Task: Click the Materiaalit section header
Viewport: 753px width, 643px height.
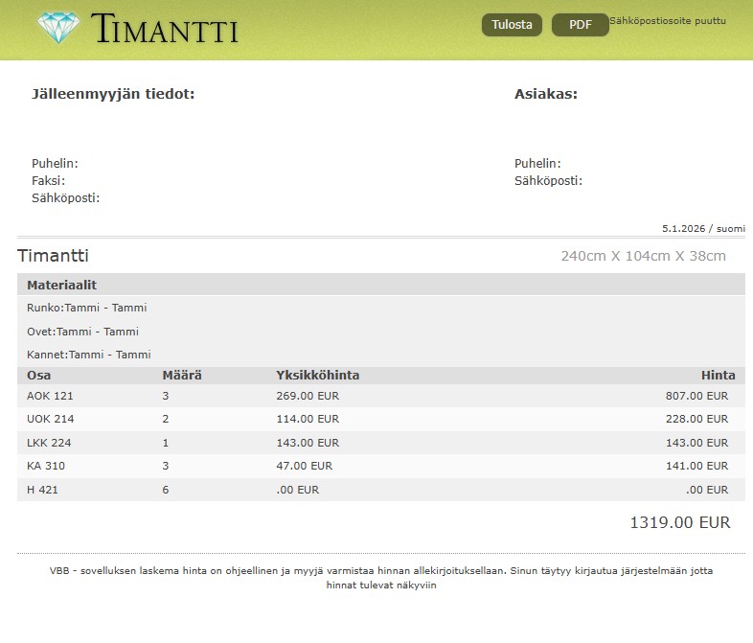Action: coord(61,285)
